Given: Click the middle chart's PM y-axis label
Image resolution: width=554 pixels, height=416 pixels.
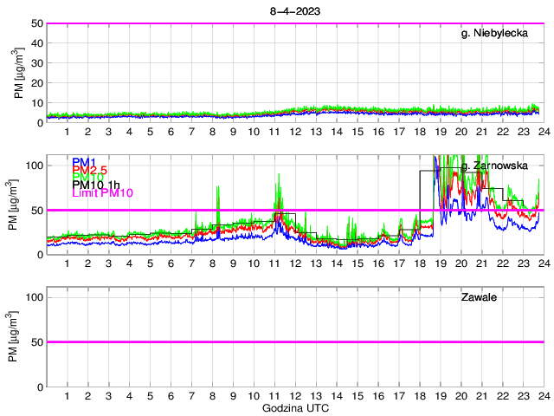Looking at the screenshot, I should [x=20, y=205].
